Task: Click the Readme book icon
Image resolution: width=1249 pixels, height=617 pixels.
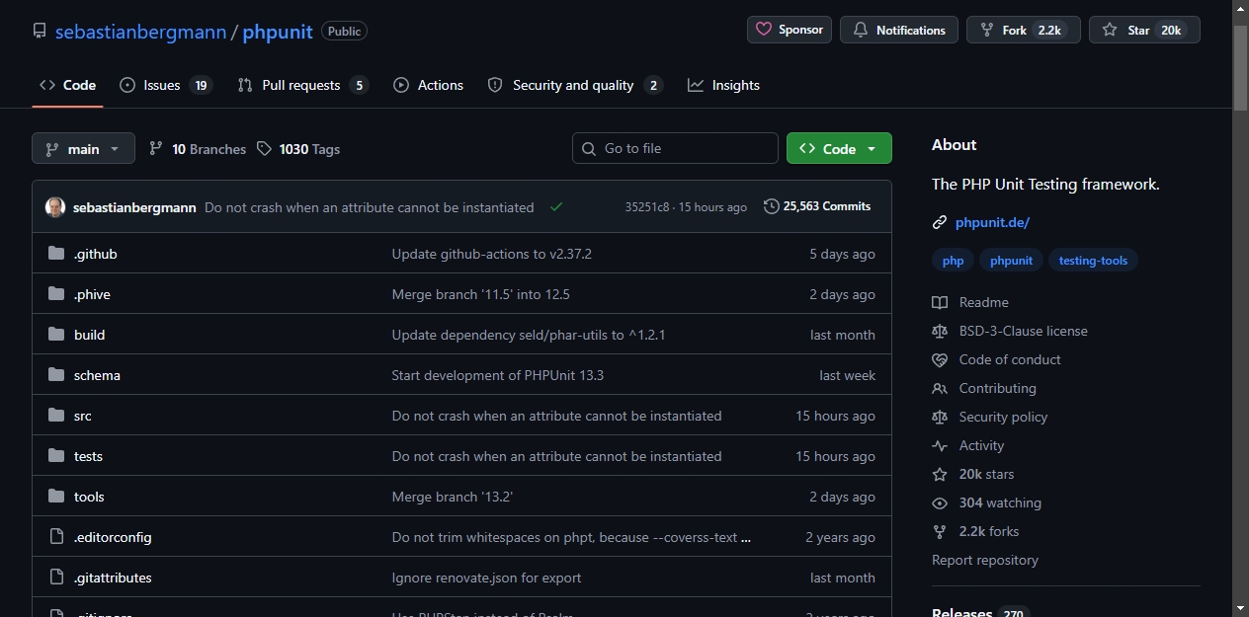Action: click(x=940, y=303)
